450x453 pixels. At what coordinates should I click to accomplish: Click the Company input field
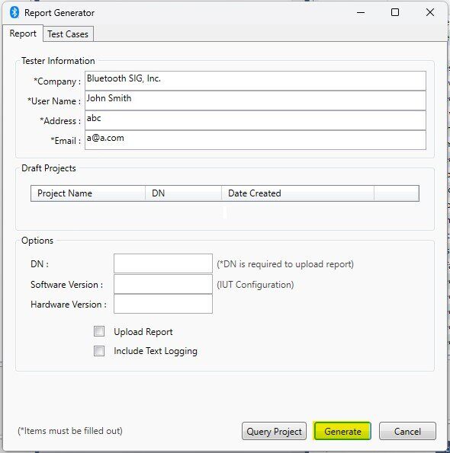coord(256,81)
